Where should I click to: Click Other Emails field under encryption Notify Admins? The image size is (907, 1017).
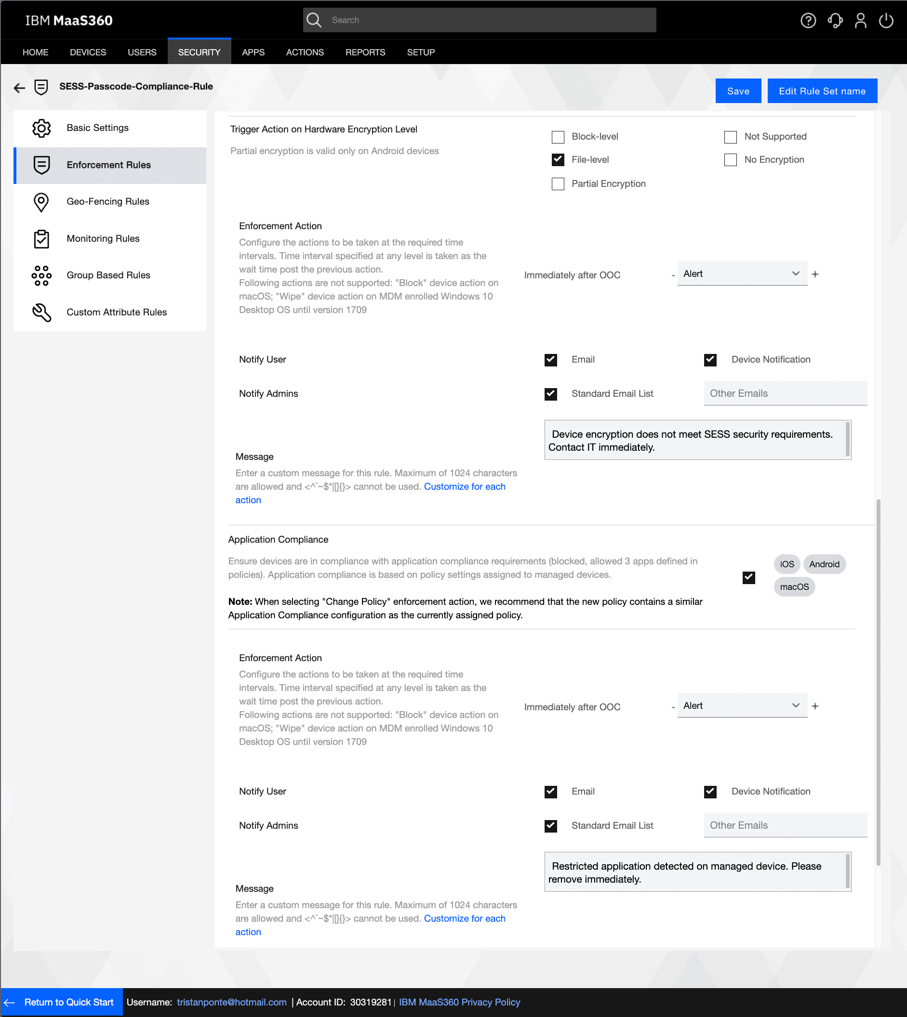pos(785,393)
